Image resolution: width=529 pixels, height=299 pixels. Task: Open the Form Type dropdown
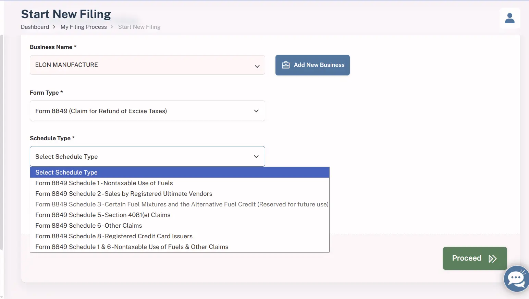147,111
